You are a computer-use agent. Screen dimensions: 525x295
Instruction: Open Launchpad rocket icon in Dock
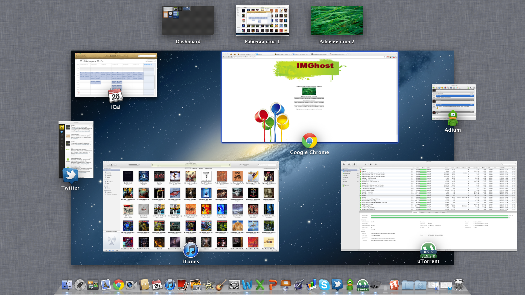[80, 285]
